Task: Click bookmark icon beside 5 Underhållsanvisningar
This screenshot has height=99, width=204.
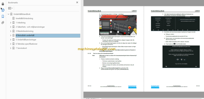Action: click(13, 40)
